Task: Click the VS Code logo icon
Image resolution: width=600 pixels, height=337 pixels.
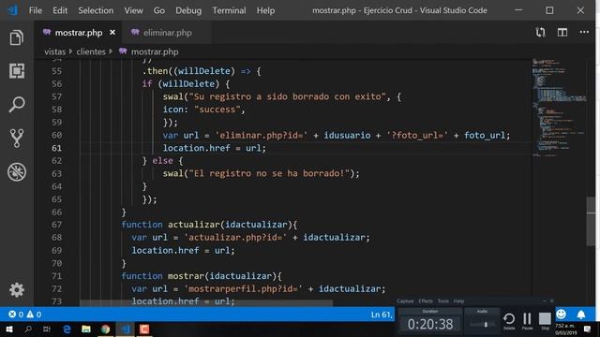Action: pos(12,10)
